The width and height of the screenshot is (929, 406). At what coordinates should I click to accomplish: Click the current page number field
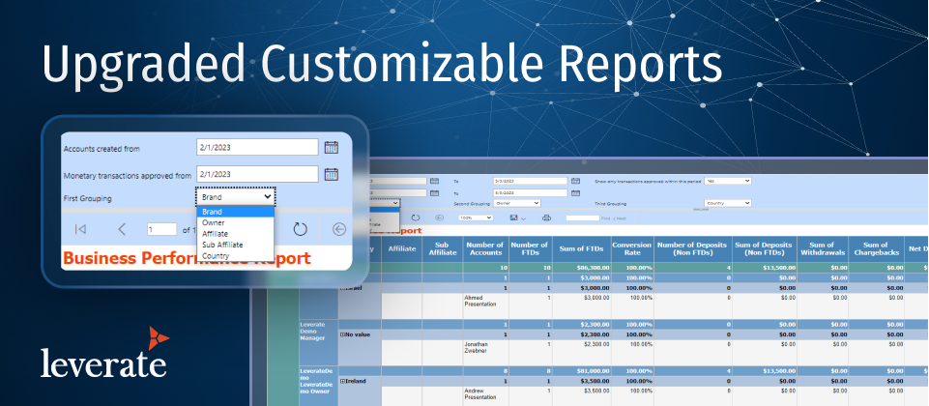161,229
